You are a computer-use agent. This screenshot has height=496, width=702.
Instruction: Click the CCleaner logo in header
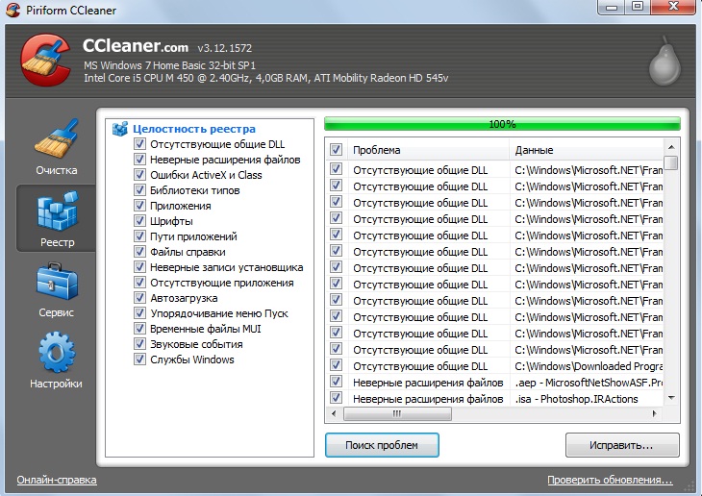(45, 60)
